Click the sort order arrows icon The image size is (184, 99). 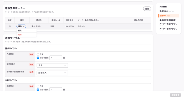pyautogui.click(x=10, y=27)
